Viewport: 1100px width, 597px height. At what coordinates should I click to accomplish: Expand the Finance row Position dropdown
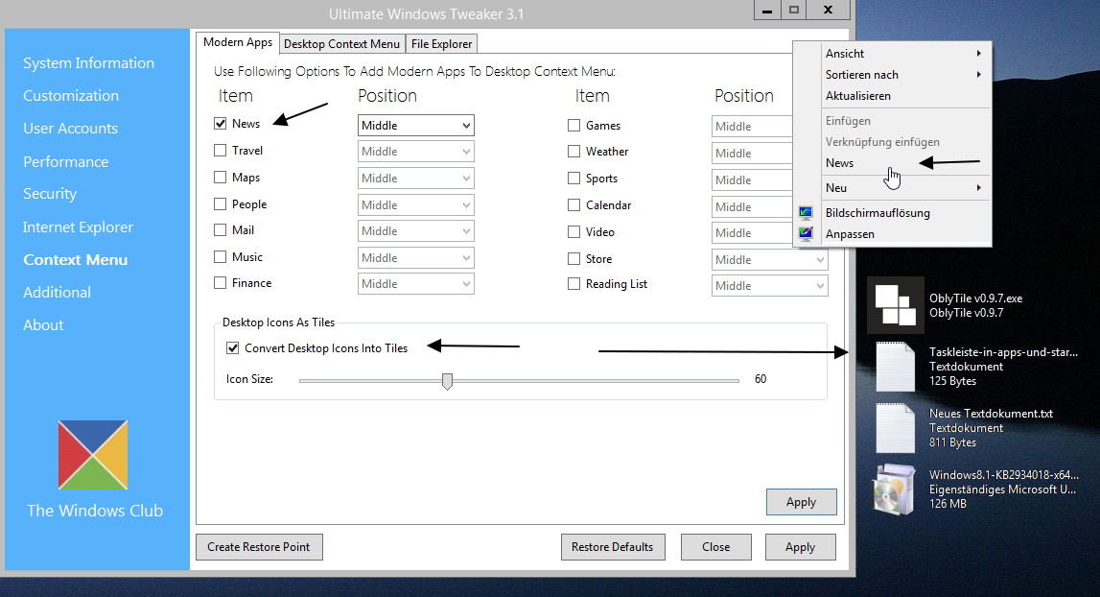coord(416,284)
